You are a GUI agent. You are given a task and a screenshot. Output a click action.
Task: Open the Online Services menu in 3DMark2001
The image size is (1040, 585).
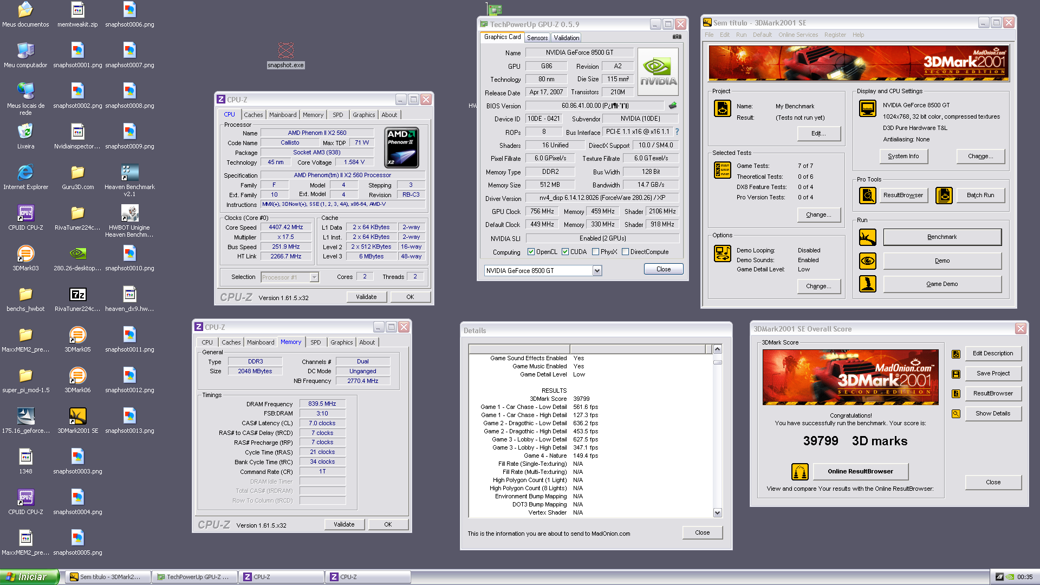pos(798,35)
